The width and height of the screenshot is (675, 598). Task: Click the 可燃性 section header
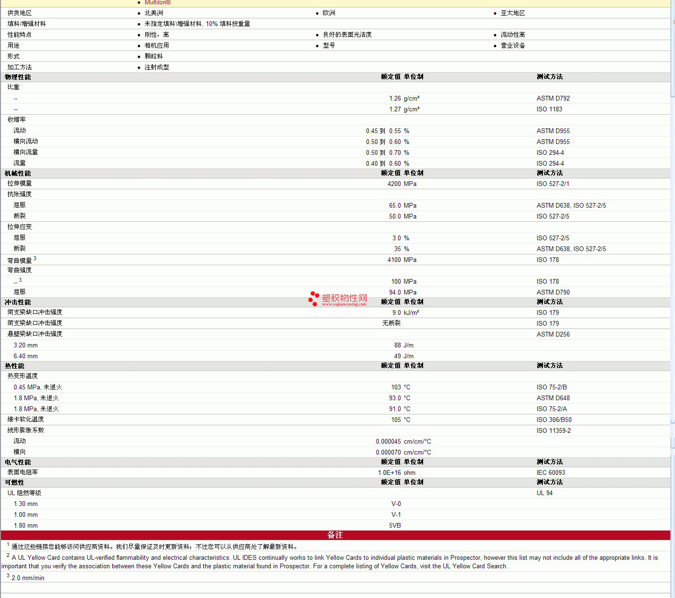click(x=15, y=482)
